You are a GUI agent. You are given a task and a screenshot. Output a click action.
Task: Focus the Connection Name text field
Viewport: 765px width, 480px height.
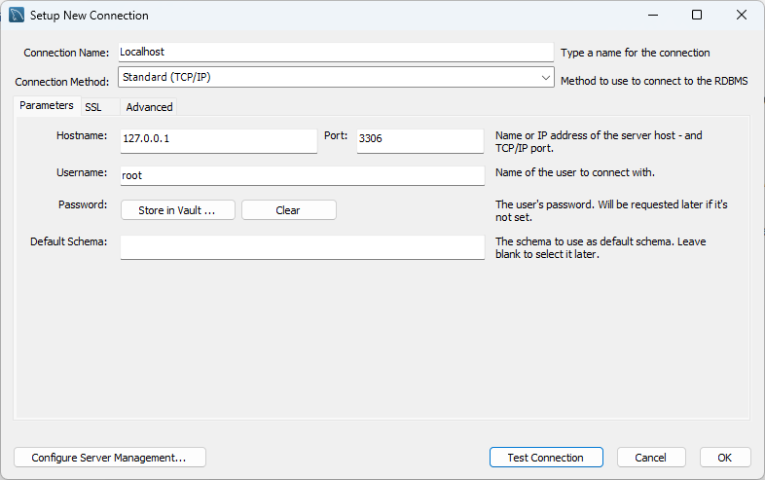pos(335,53)
